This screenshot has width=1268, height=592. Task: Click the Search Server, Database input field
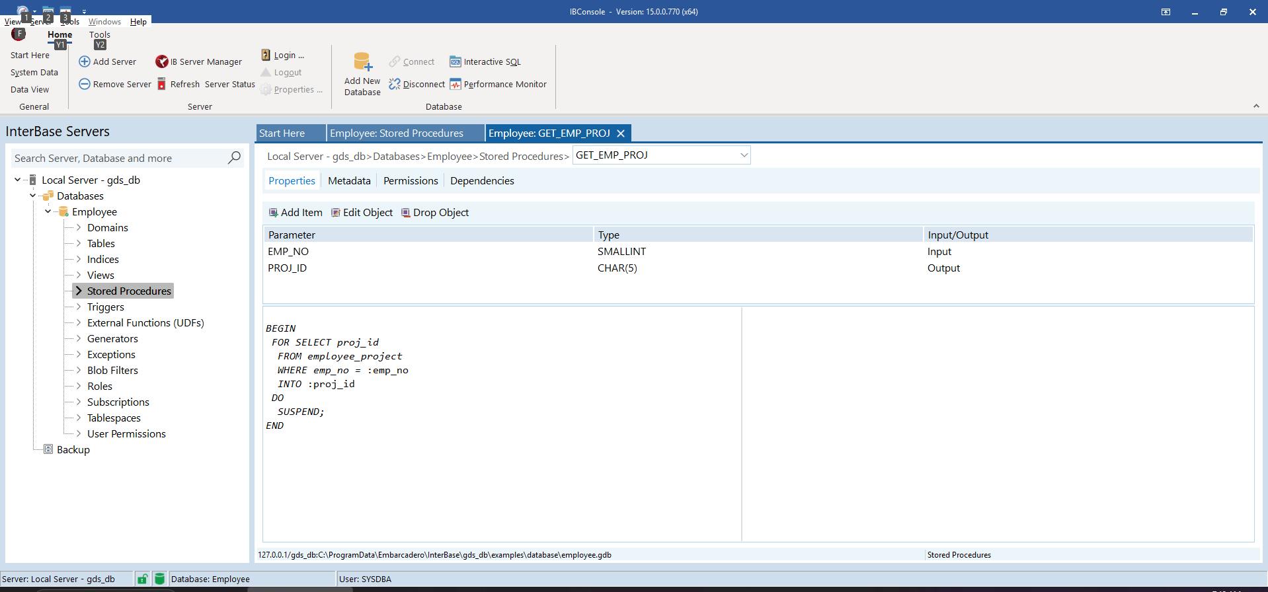119,159
